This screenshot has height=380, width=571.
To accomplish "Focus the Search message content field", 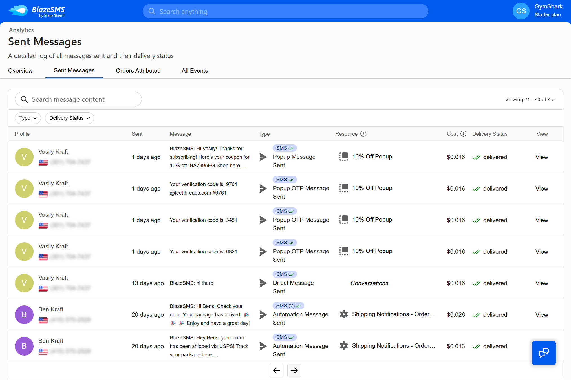I will click(x=78, y=99).
